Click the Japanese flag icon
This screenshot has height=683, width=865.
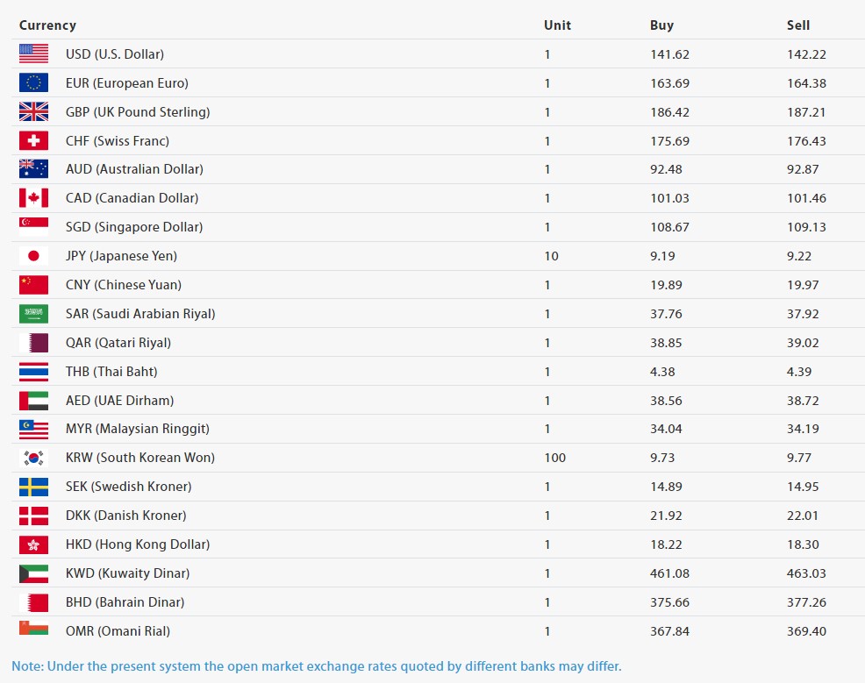pyautogui.click(x=33, y=256)
